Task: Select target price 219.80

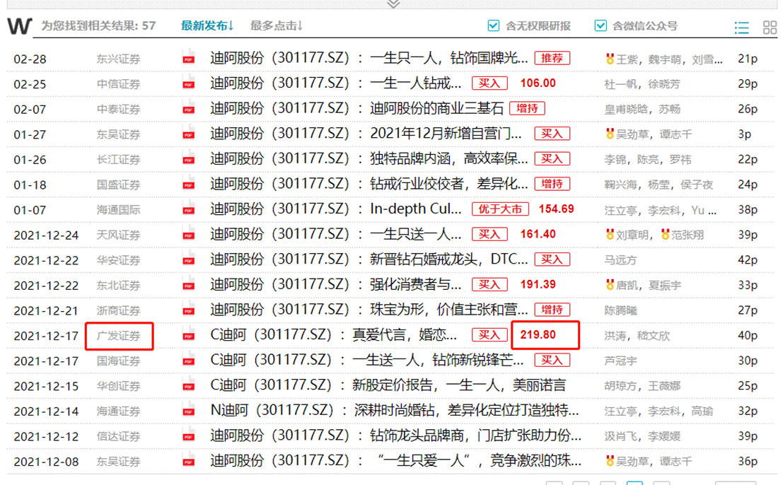Action: [x=538, y=335]
